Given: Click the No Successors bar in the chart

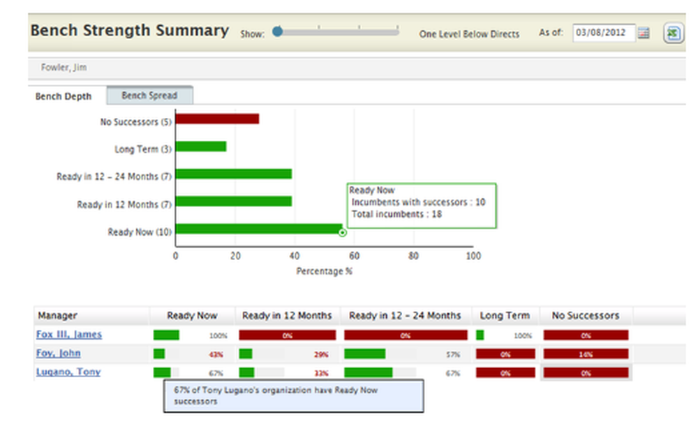Looking at the screenshot, I should [216, 120].
